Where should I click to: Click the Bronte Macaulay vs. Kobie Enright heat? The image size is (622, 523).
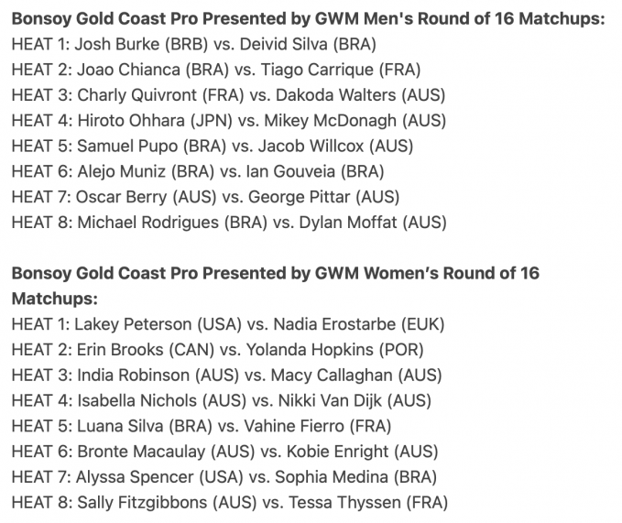point(225,452)
